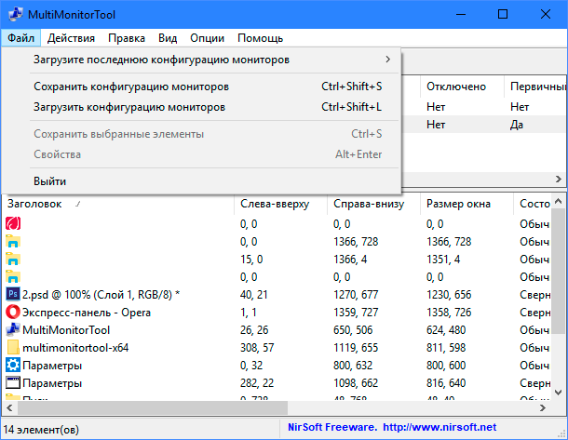Click the Первичный column header
This screenshot has width=568, height=440.
pos(537,87)
